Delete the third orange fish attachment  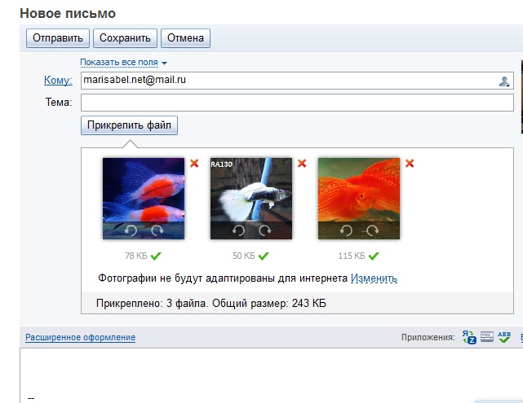[410, 163]
